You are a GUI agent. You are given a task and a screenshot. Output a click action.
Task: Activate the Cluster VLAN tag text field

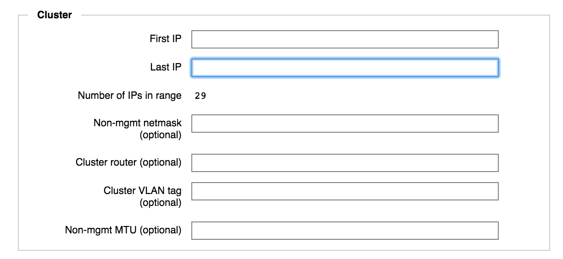tap(345, 191)
